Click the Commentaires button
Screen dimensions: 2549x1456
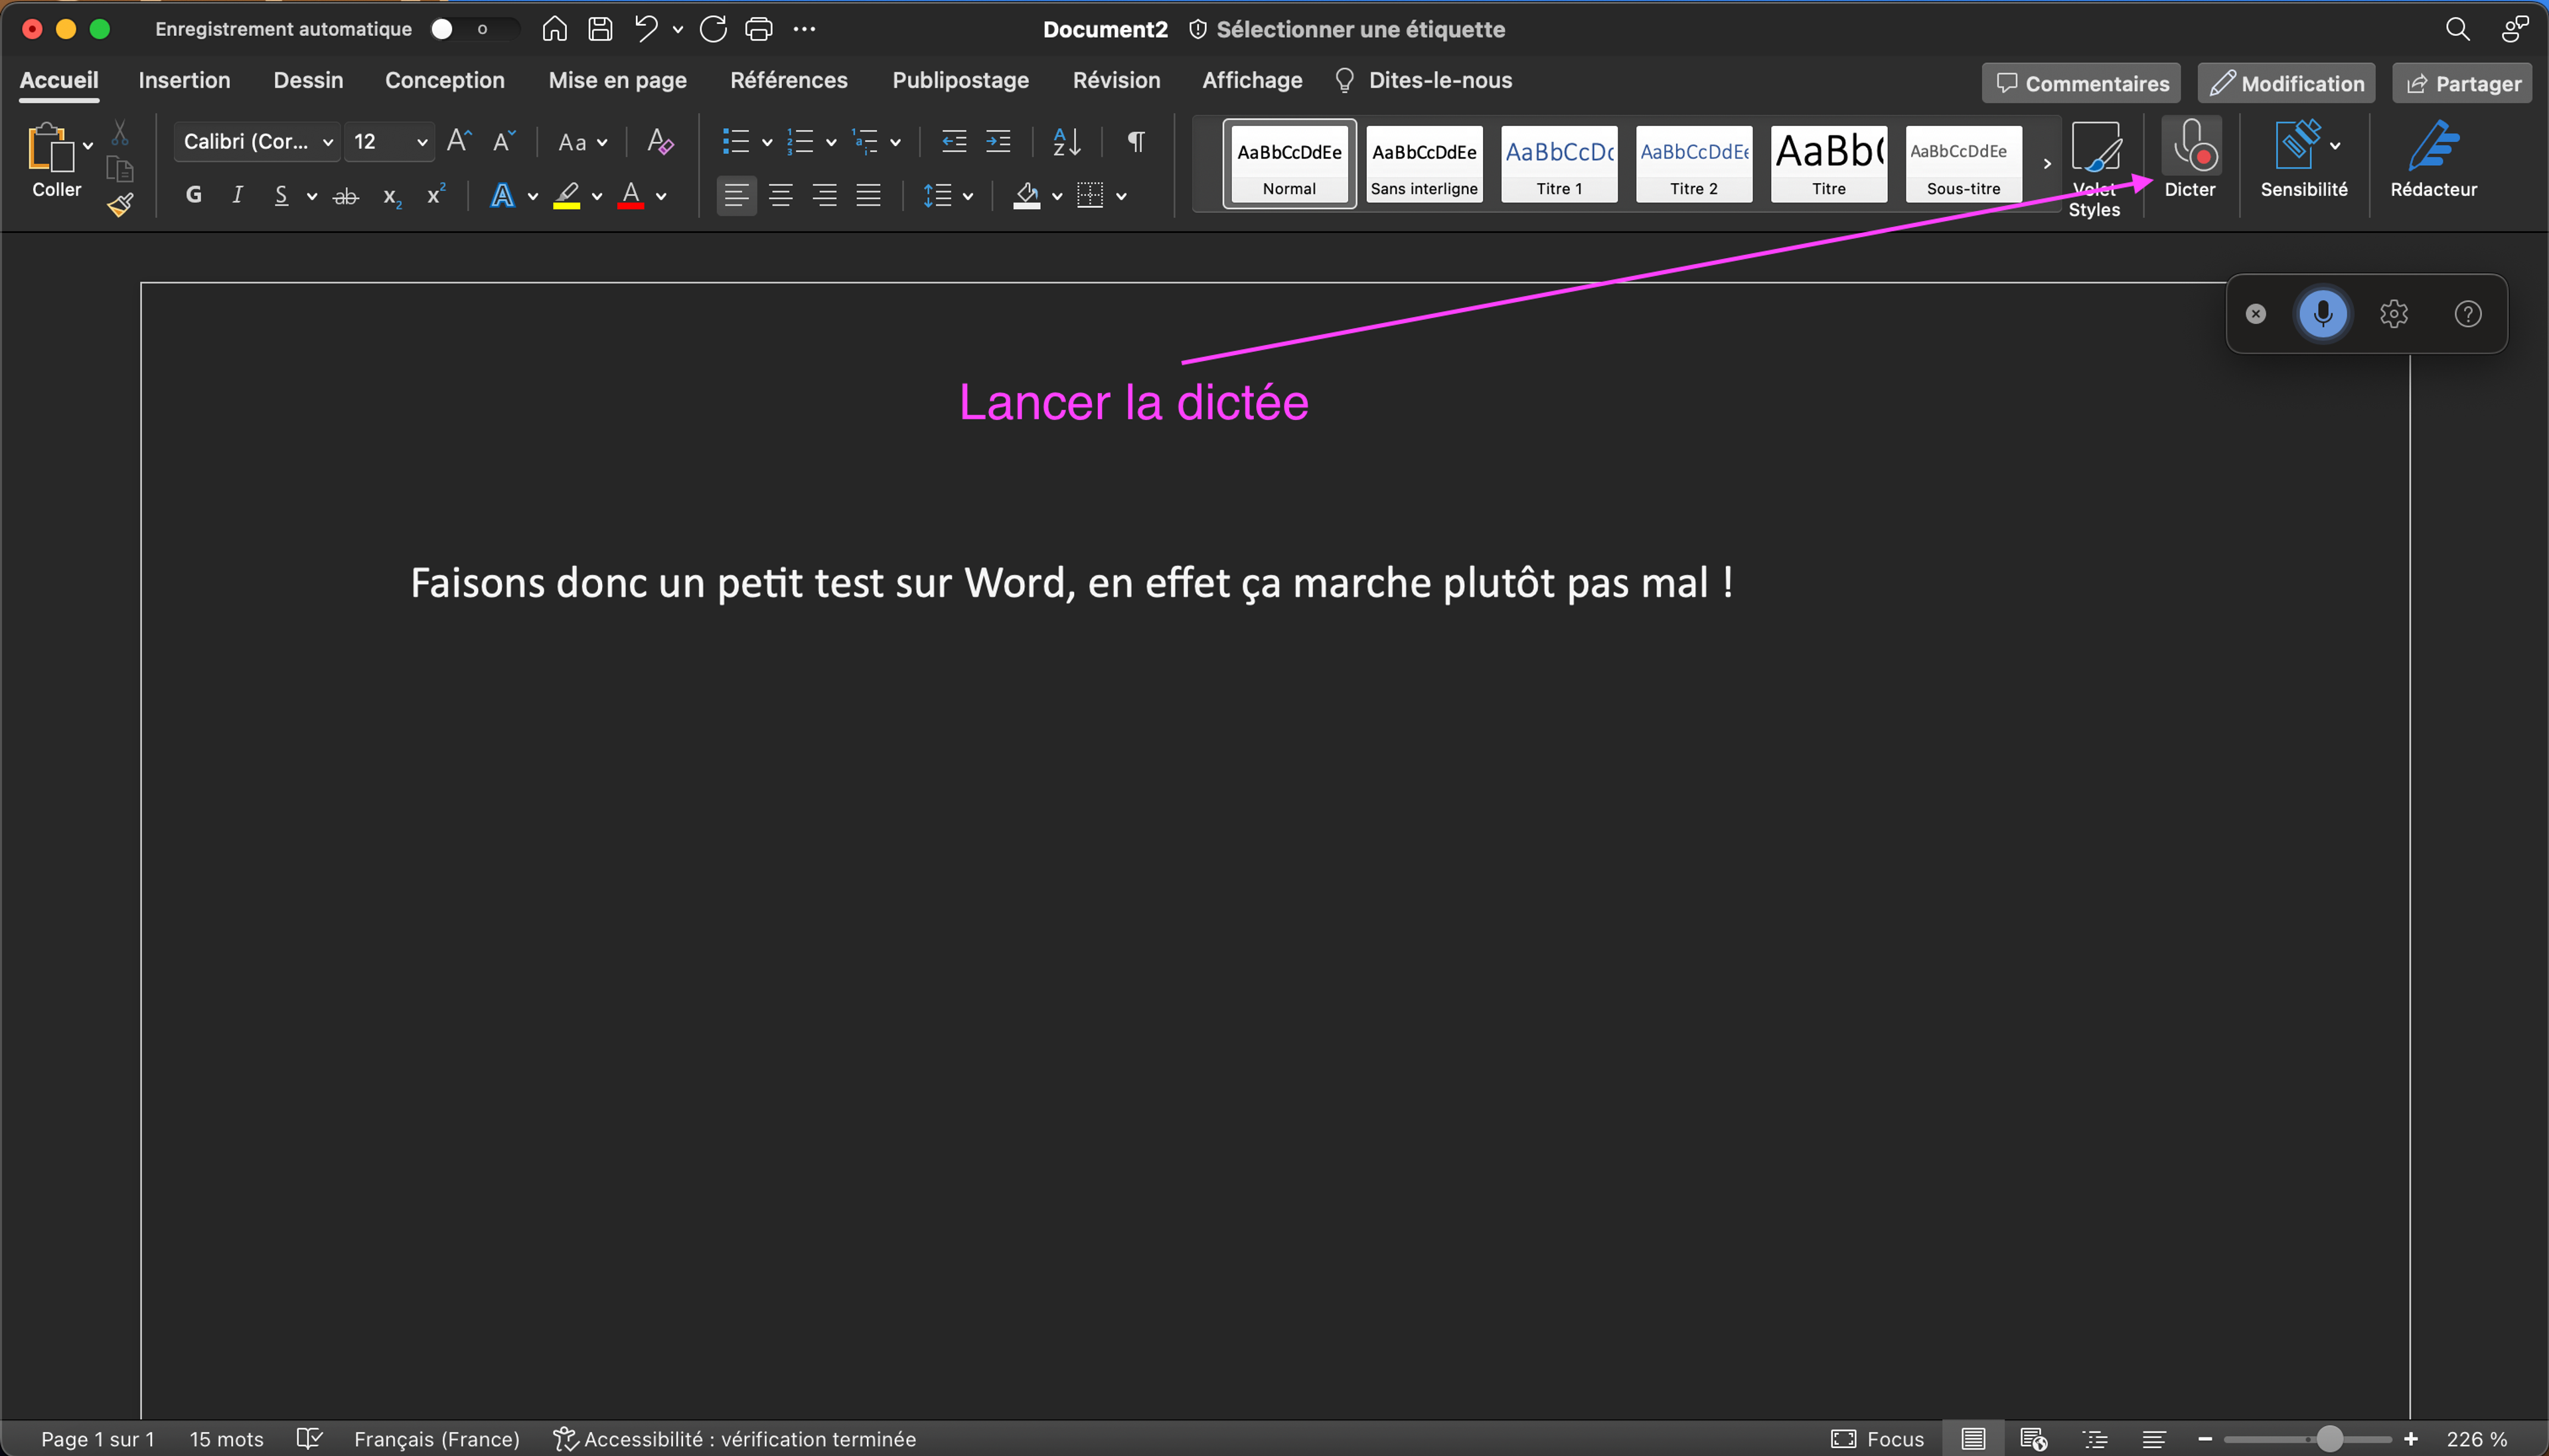click(x=2081, y=83)
